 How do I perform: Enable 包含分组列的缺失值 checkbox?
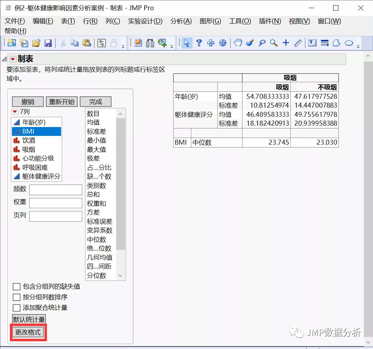[16, 287]
